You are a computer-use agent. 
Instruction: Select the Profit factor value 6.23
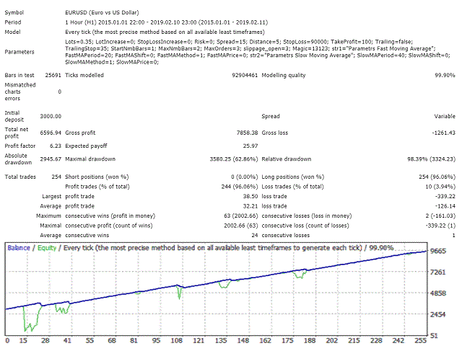pos(56,146)
